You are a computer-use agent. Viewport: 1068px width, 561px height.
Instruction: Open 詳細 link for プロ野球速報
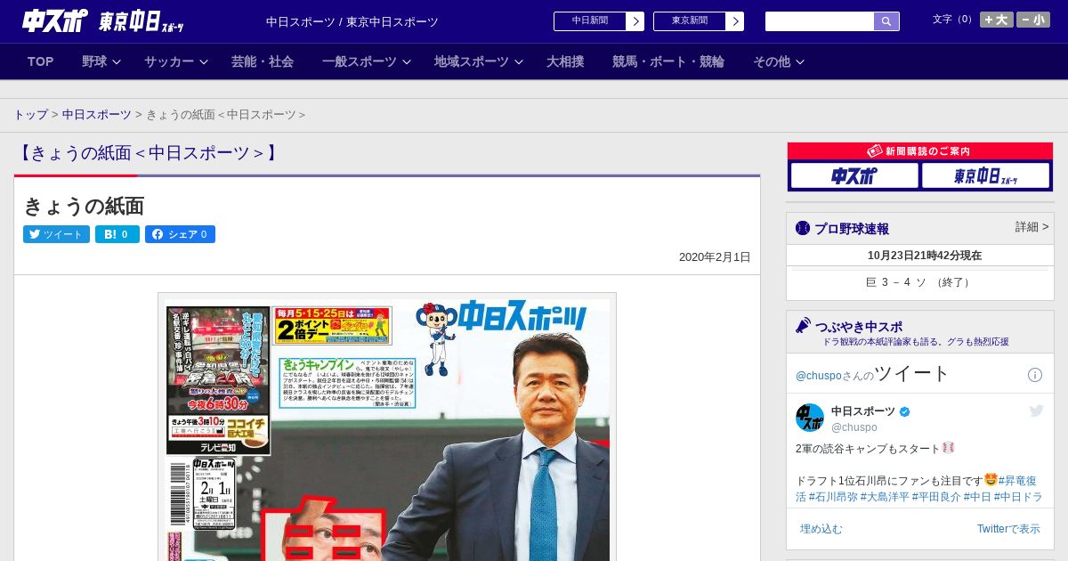click(x=1032, y=227)
